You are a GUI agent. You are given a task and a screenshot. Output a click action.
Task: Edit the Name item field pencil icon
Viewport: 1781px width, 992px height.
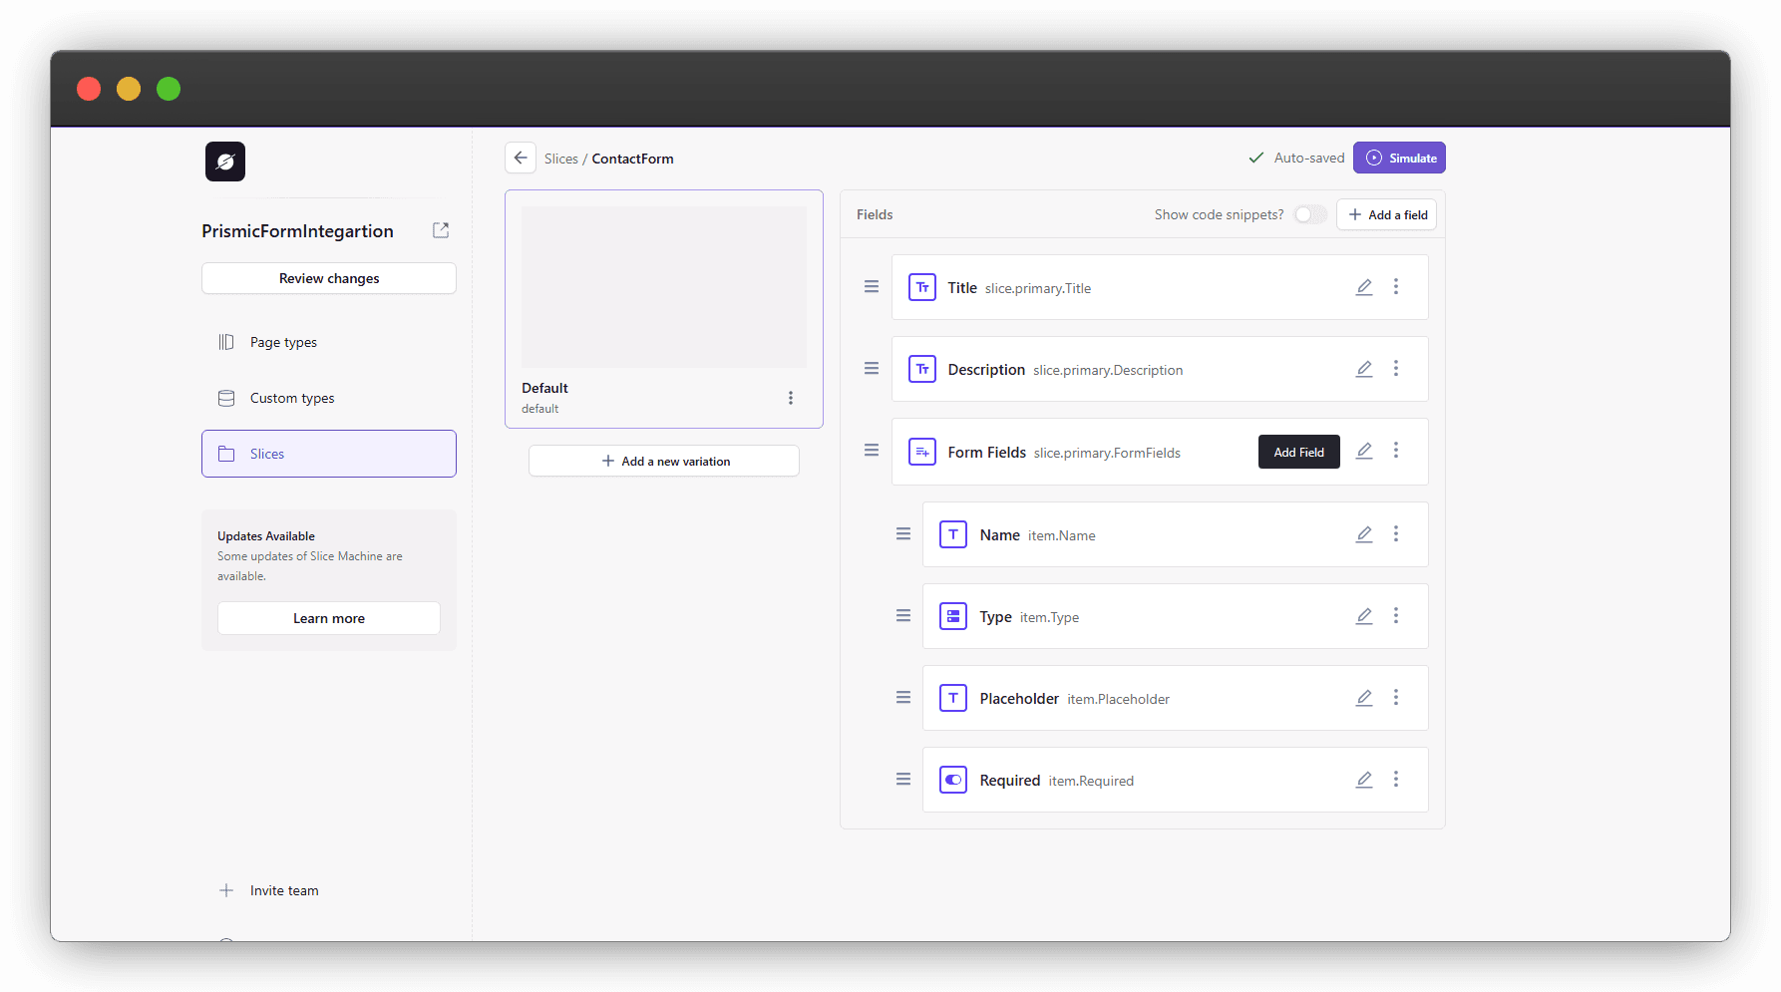[x=1364, y=534]
